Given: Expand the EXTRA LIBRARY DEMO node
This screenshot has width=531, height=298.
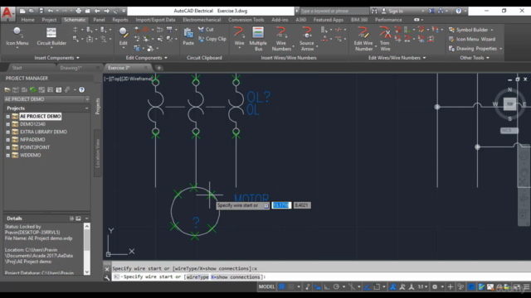Looking at the screenshot, I should [7, 132].
